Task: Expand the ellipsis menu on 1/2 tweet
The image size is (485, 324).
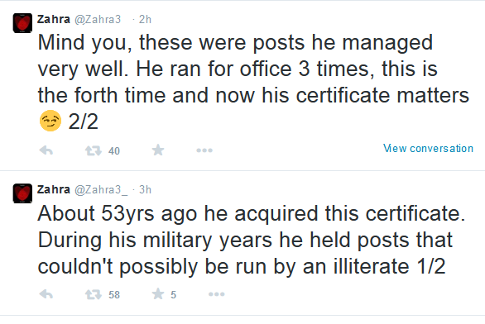Action: [x=217, y=294]
